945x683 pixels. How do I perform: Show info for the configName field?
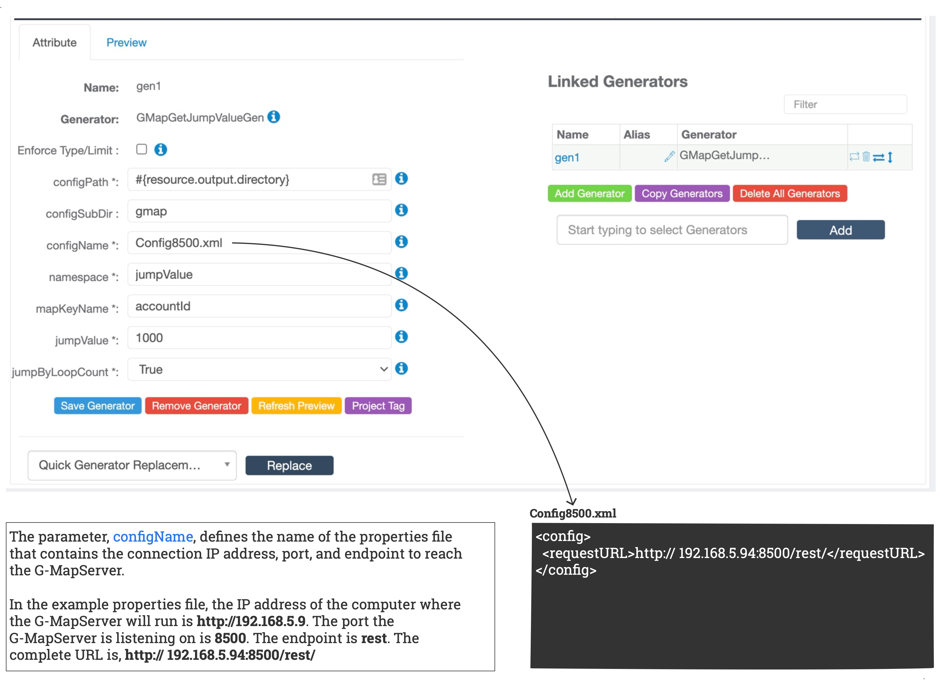401,242
